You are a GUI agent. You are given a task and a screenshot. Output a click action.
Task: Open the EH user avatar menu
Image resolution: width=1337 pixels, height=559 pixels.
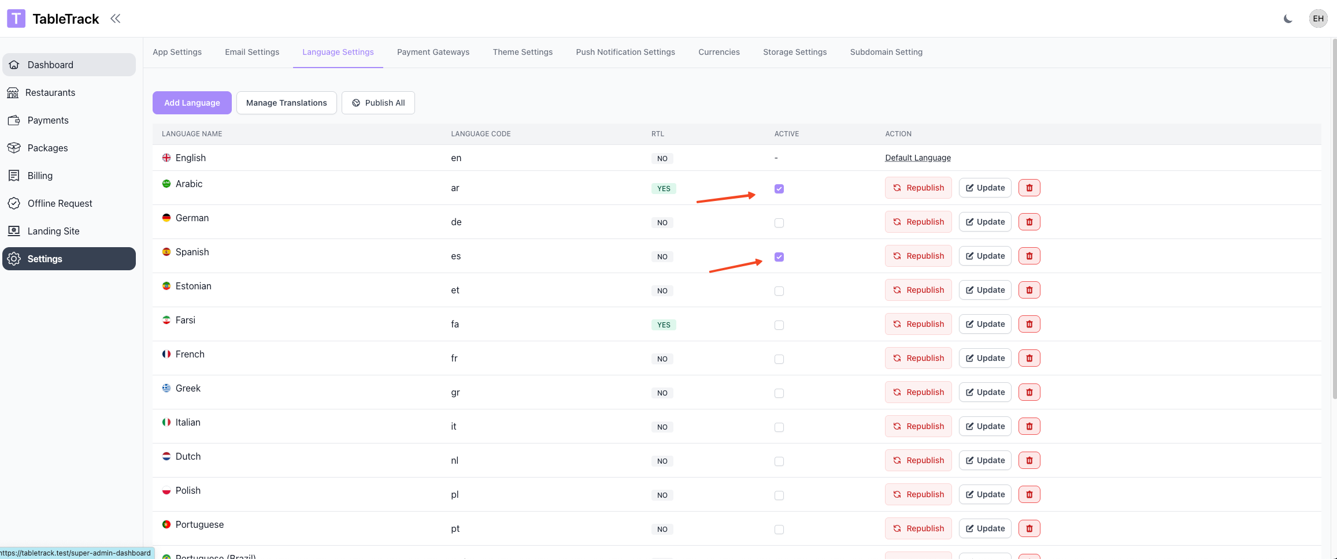(x=1318, y=18)
